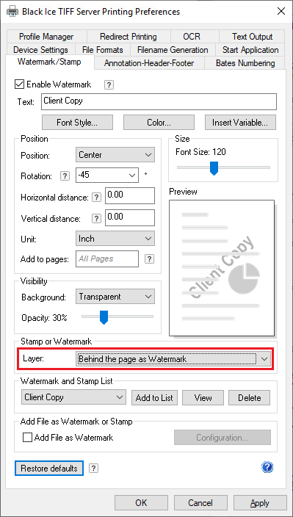Open the Background dropdown showing Transparent
This screenshot has width=293, height=517.
pyautogui.click(x=115, y=297)
